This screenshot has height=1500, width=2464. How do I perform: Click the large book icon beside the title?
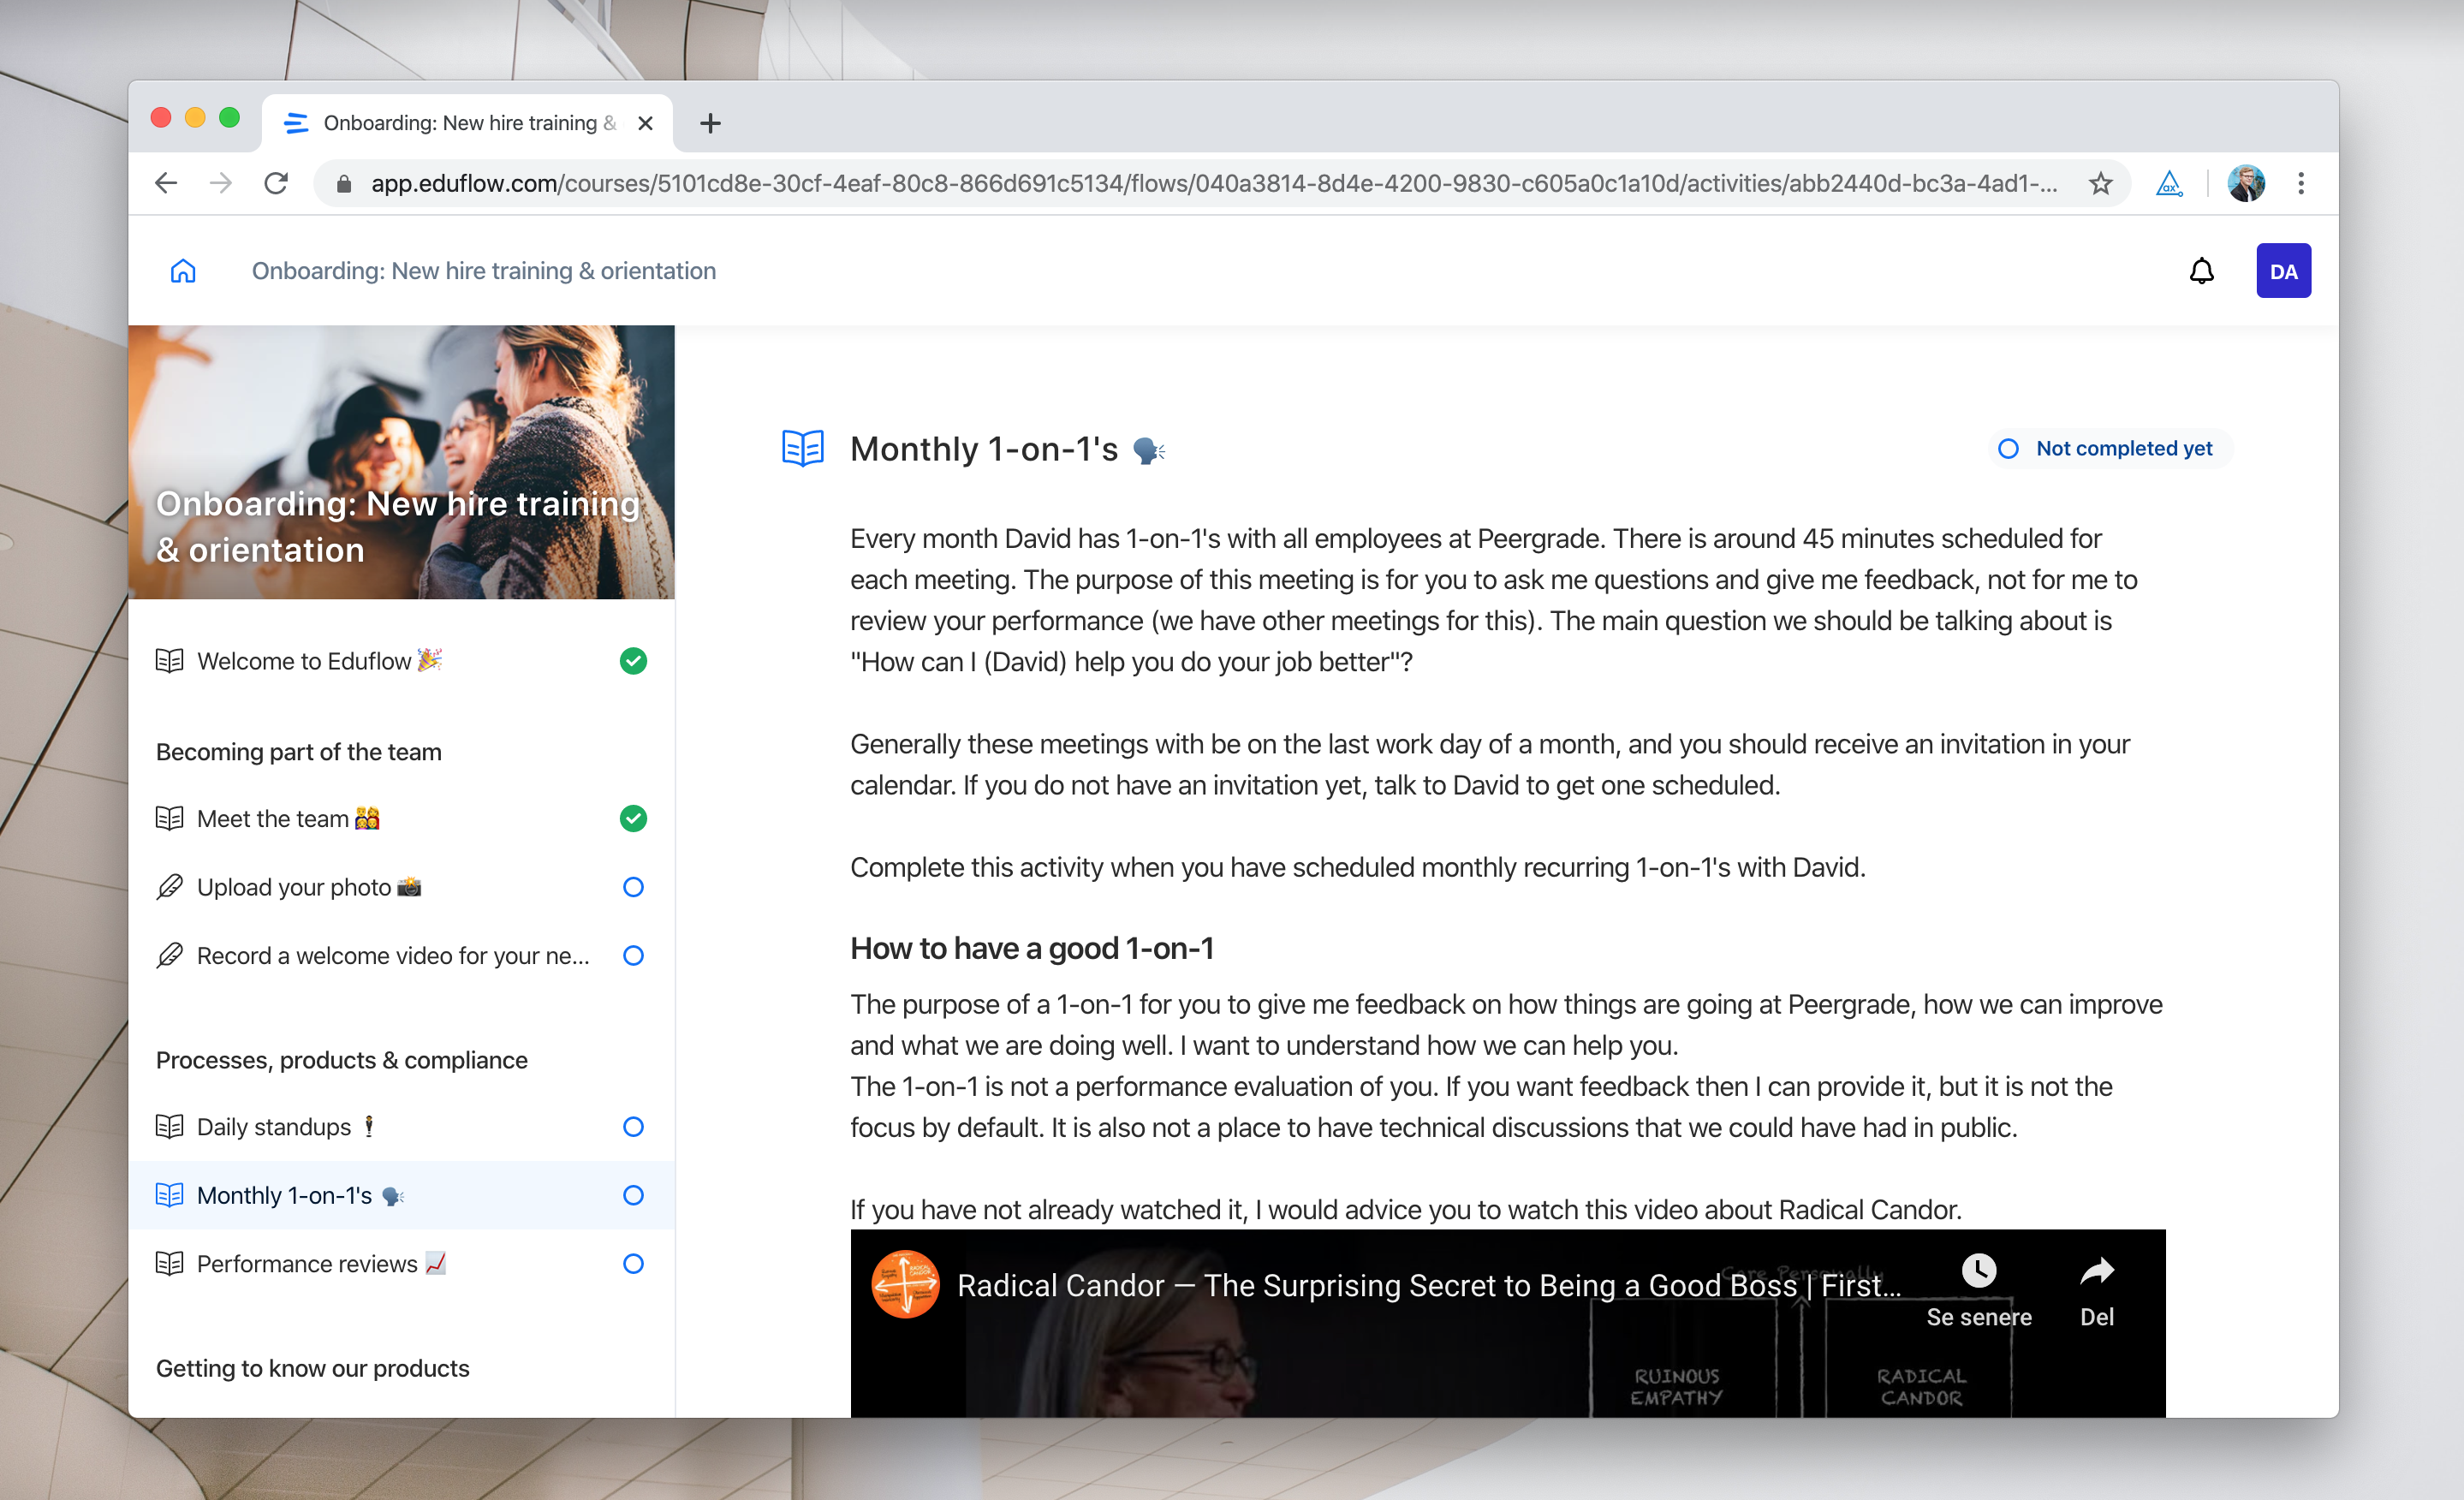coord(802,449)
